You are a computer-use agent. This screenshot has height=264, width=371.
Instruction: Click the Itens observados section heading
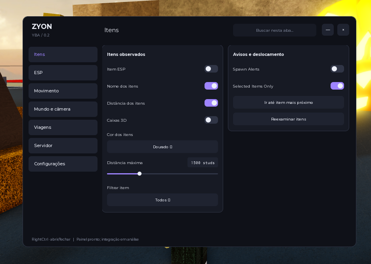(126, 54)
